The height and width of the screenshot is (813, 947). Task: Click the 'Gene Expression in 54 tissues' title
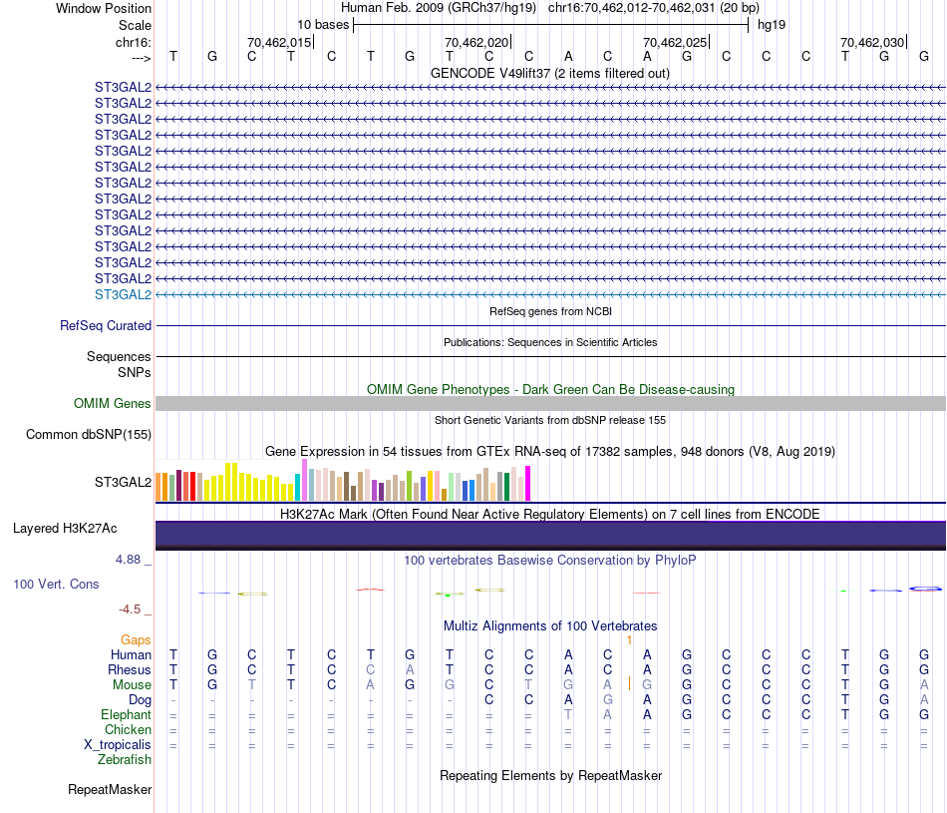pos(550,452)
